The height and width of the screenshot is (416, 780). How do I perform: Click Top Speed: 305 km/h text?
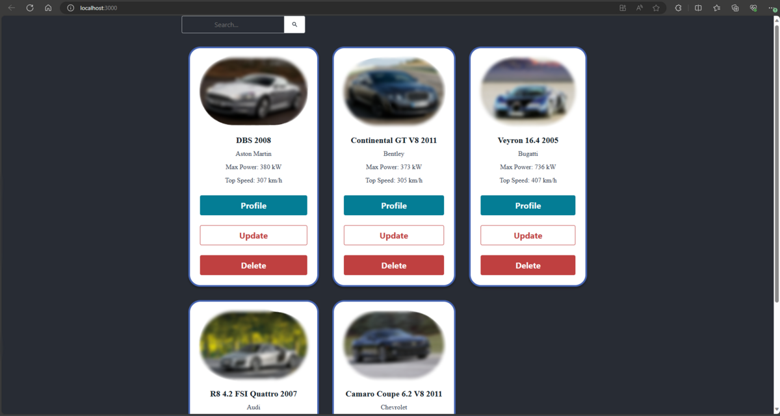coord(394,181)
